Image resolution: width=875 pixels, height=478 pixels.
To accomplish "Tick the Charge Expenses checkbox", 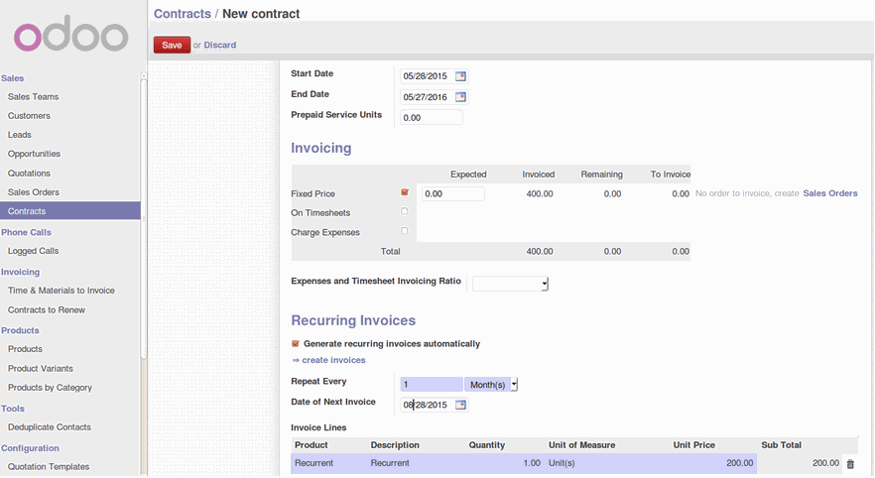I will coord(405,231).
